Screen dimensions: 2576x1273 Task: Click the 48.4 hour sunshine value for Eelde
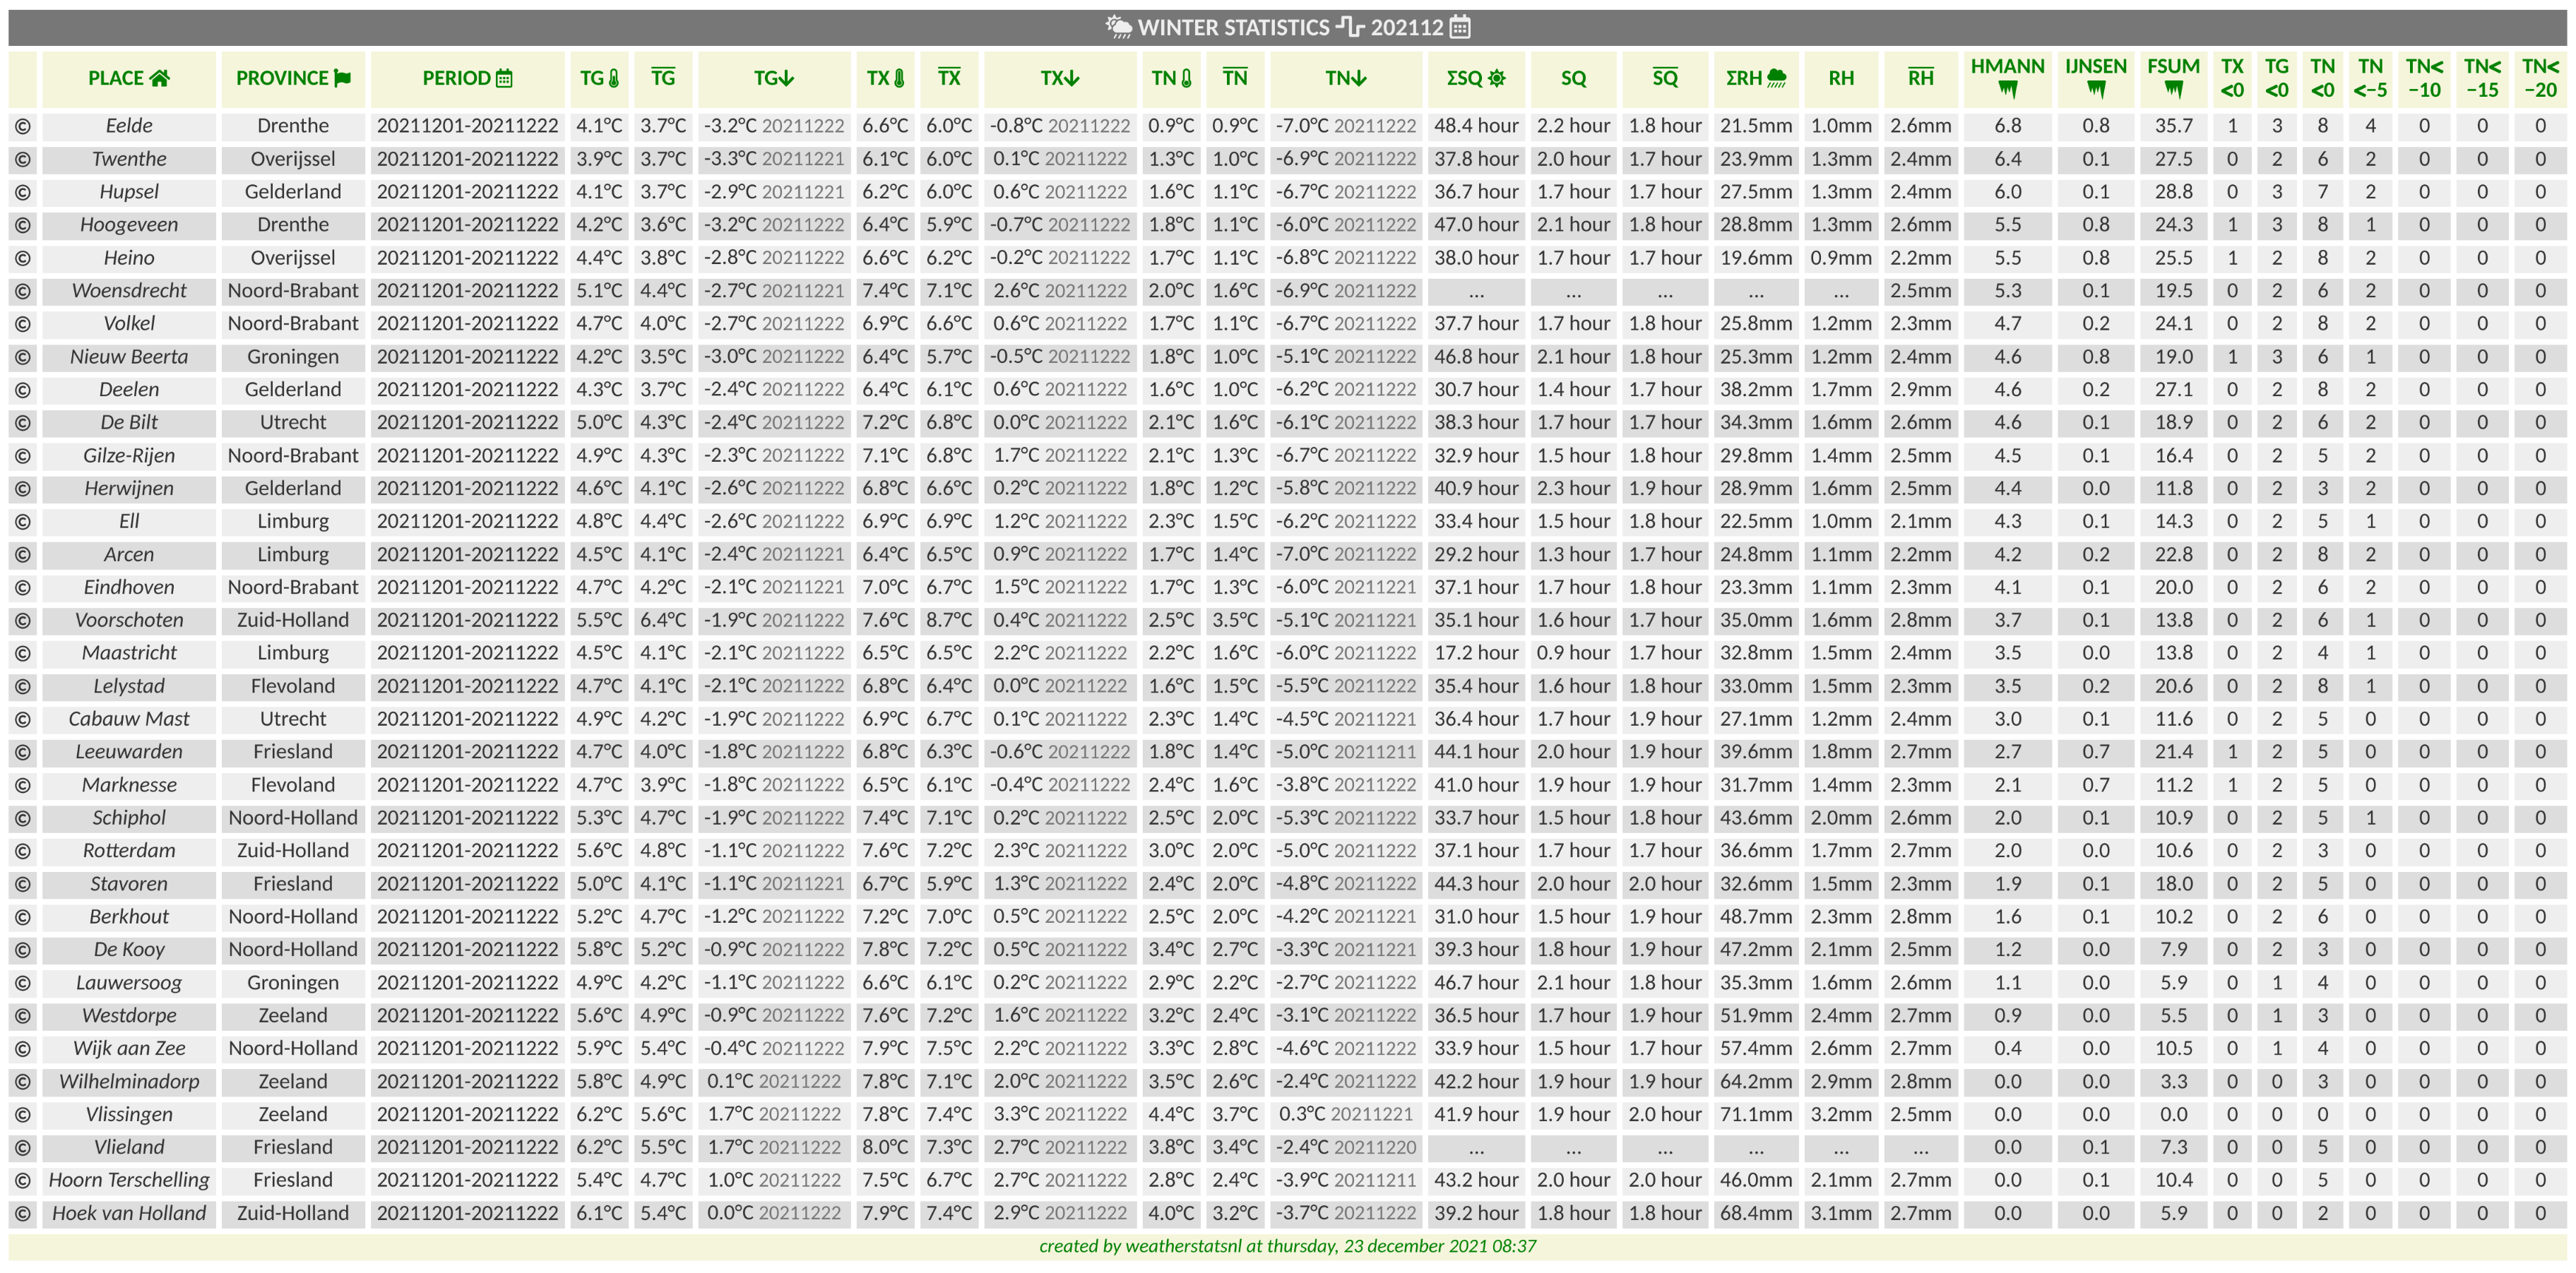pyautogui.click(x=1476, y=126)
